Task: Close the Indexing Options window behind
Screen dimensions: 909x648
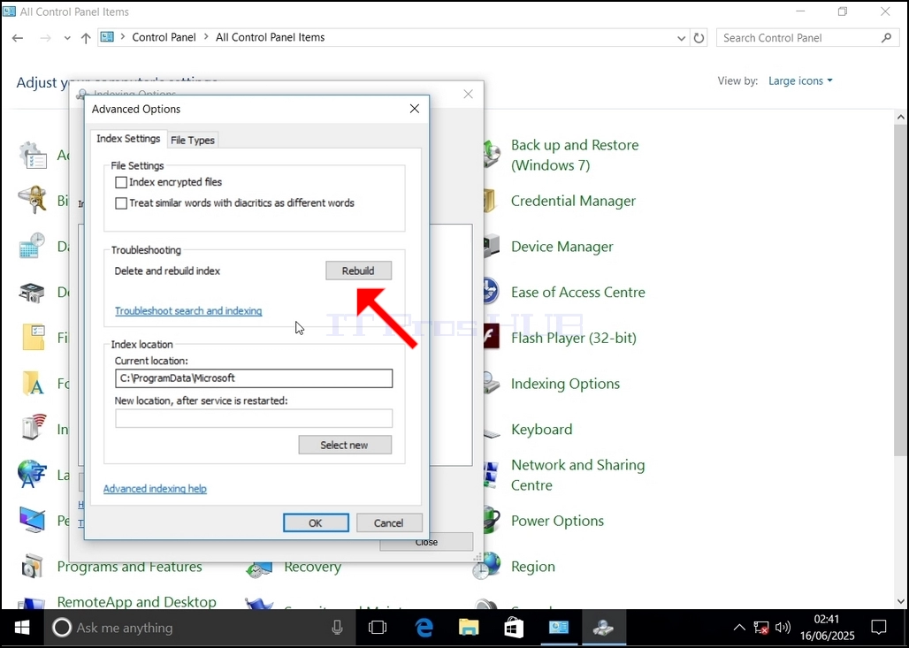Action: click(469, 94)
